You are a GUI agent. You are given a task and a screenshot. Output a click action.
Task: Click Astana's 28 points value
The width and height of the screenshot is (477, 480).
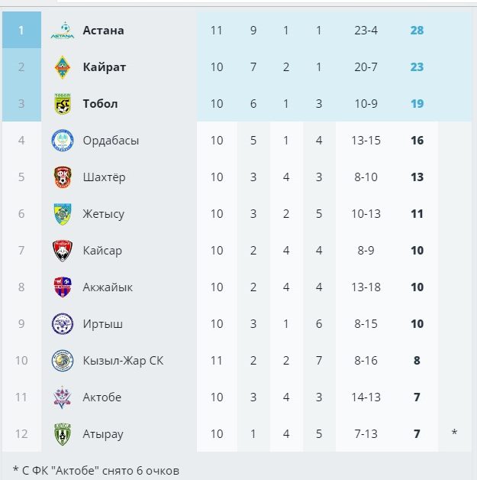417,31
